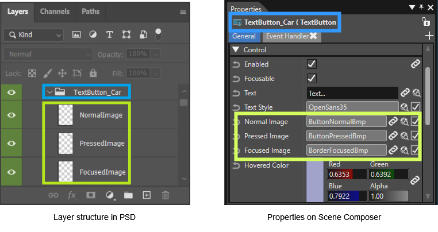Add a tab using the plus button
Screen dimensions: 438x232
pos(429,36)
